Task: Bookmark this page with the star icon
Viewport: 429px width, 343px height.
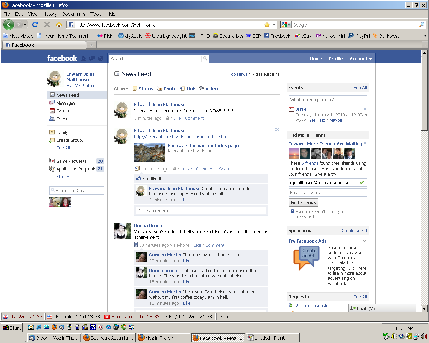Action: click(267, 25)
